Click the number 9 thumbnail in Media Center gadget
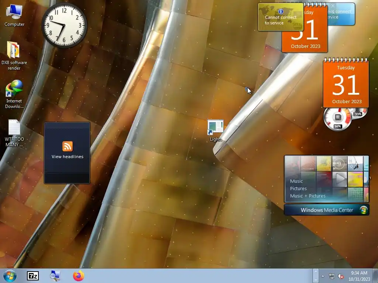The height and width of the screenshot is (283, 378). (x=340, y=164)
